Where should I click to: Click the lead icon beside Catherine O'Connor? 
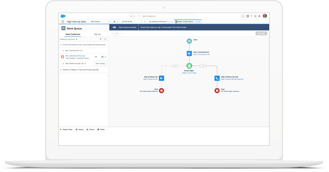point(62,57)
